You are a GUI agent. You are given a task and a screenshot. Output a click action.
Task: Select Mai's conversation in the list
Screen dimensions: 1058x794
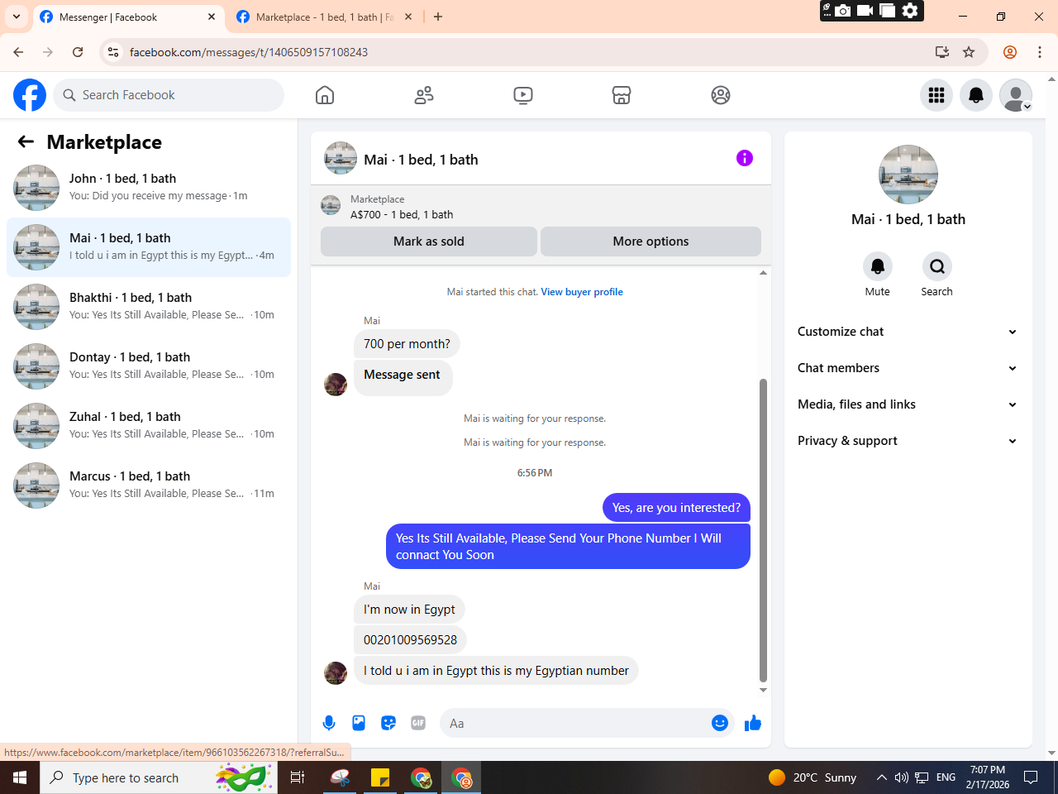tap(149, 247)
